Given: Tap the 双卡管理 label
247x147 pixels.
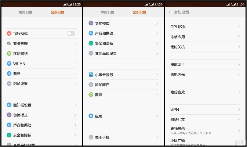Looking at the screenshot, I should (21, 43).
